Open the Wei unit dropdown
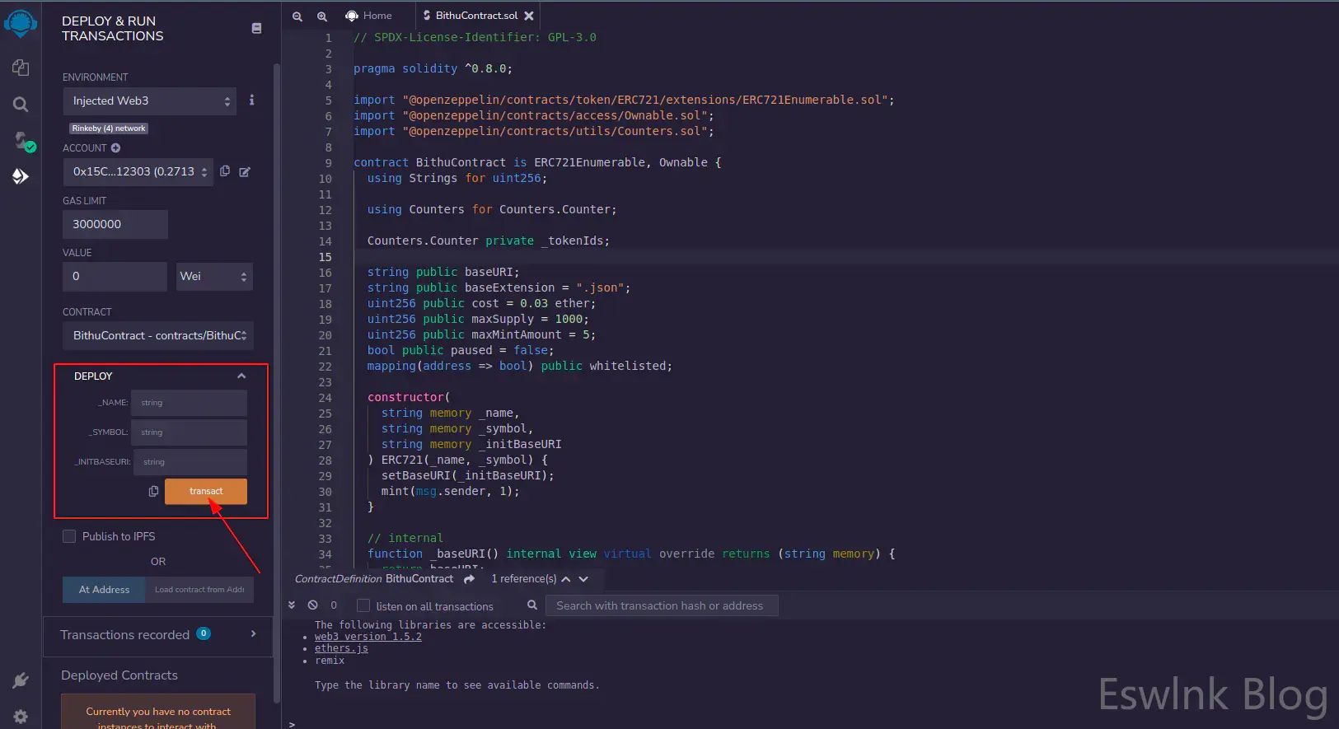This screenshot has height=729, width=1339. (x=214, y=277)
